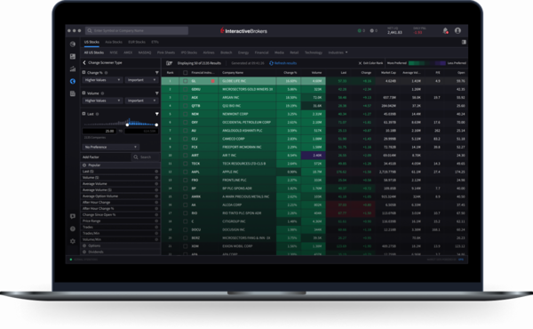Open the rising chart sidebar icon

coord(73,68)
